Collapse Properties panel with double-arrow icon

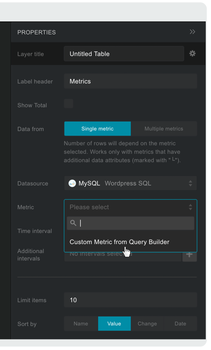tap(192, 32)
